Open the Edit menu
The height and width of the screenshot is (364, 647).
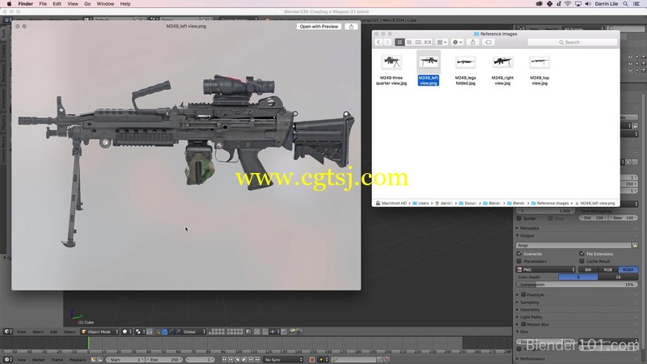57,4
